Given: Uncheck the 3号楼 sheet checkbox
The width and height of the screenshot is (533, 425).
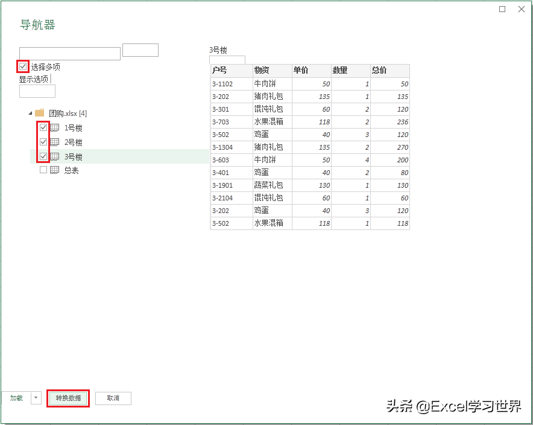Looking at the screenshot, I should [x=43, y=156].
